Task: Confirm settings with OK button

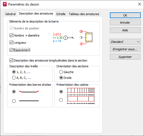Action: [125, 15]
